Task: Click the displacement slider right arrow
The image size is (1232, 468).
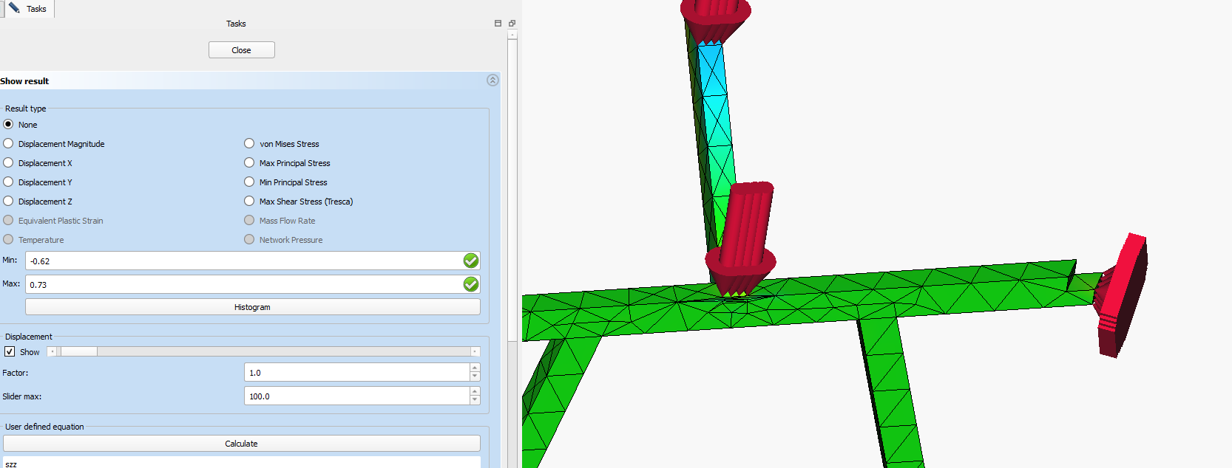Action: pyautogui.click(x=475, y=351)
